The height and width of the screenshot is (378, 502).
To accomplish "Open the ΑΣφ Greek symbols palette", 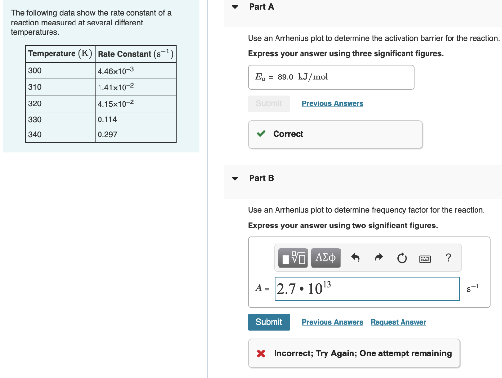I will point(326,257).
